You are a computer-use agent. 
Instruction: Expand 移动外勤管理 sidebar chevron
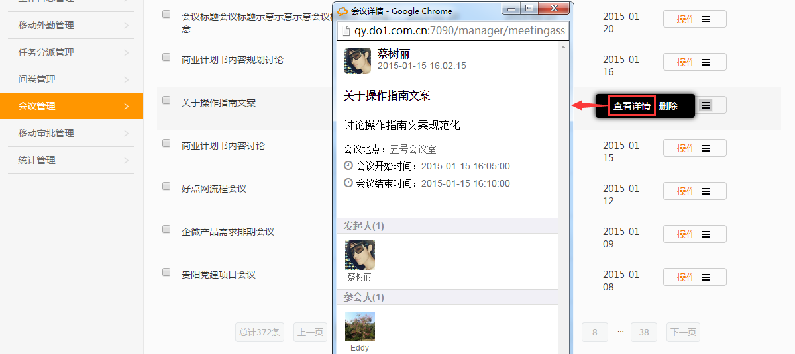pyautogui.click(x=127, y=26)
